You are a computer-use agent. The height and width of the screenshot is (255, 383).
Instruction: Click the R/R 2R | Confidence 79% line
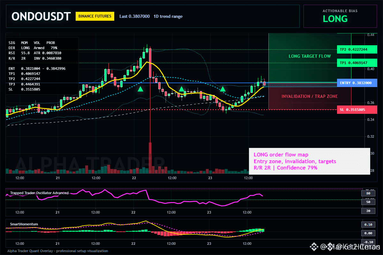pyautogui.click(x=285, y=168)
